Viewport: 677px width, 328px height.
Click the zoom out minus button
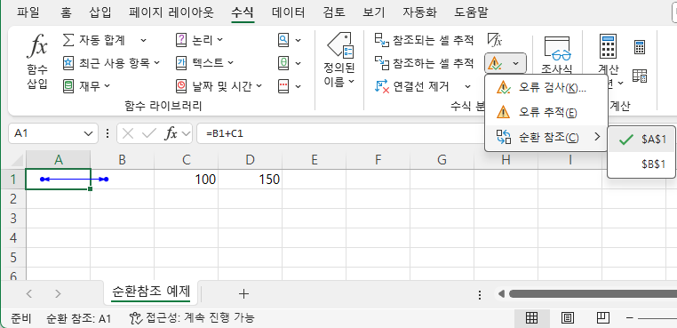pyautogui.click(x=630, y=318)
